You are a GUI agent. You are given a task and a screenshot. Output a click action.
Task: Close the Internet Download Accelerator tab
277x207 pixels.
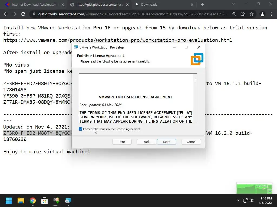coord(63,5)
